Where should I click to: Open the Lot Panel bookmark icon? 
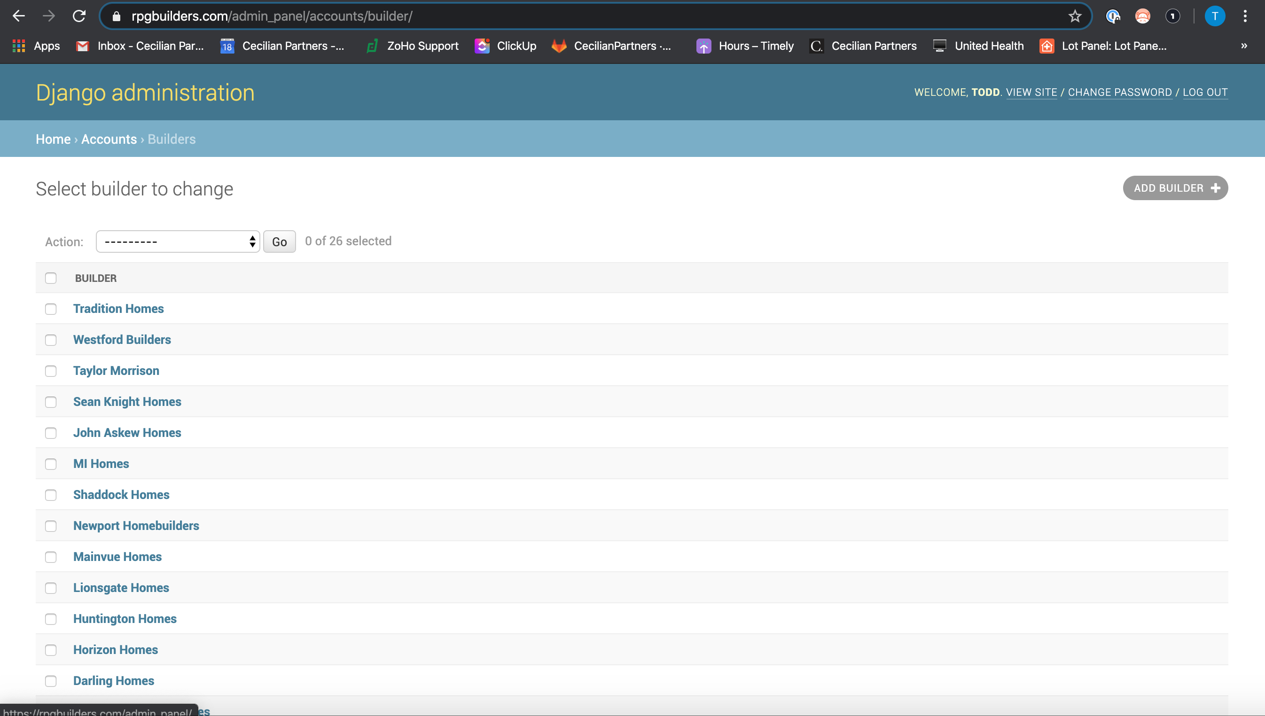(x=1046, y=46)
